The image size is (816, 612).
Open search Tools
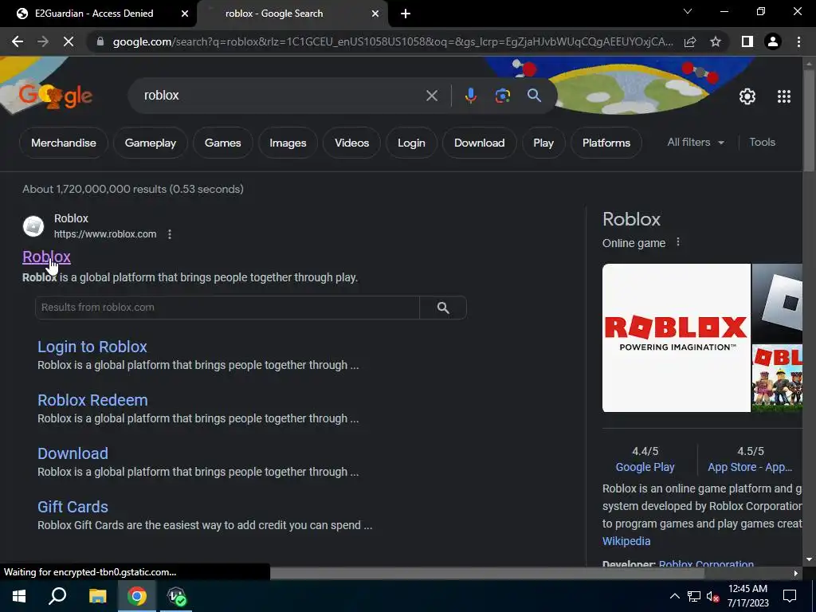click(762, 142)
